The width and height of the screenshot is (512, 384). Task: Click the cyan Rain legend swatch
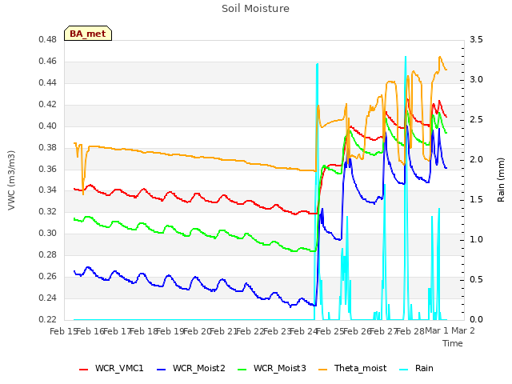pos(403,370)
